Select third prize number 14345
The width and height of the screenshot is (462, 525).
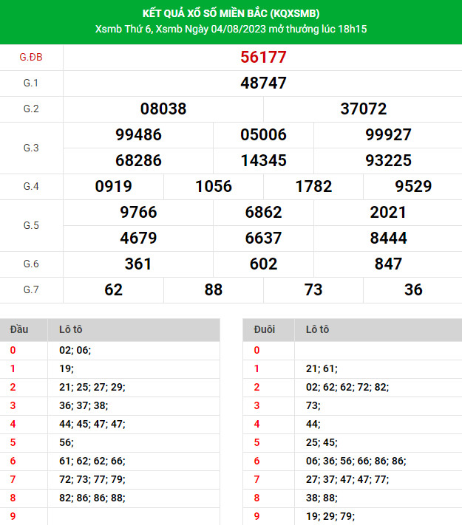tap(263, 160)
